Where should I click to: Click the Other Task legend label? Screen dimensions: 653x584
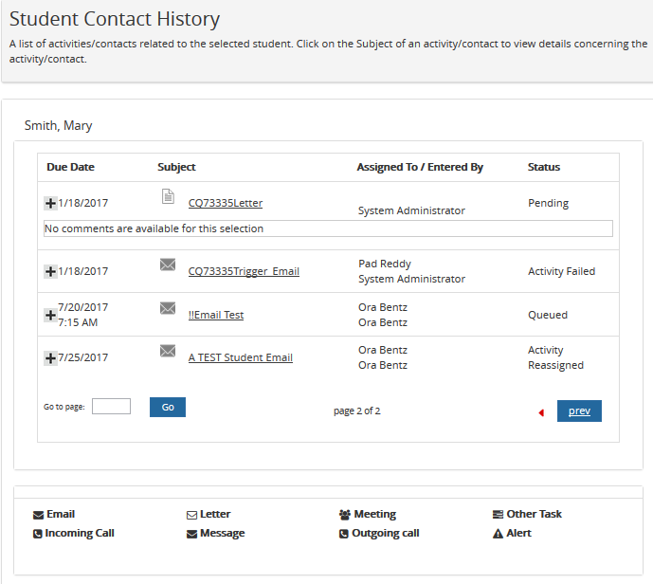click(x=534, y=514)
